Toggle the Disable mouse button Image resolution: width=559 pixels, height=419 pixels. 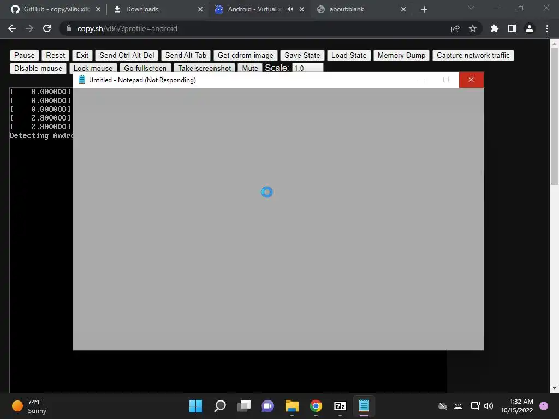coord(38,68)
